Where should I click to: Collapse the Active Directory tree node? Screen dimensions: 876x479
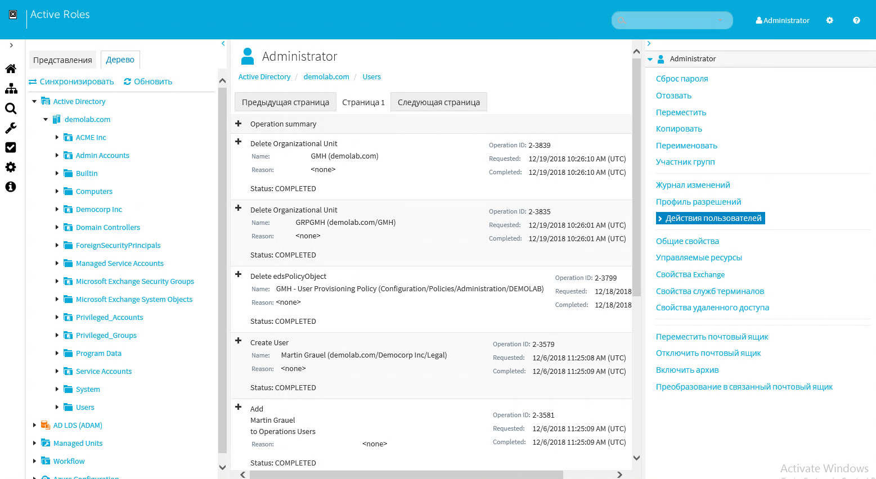coord(34,101)
